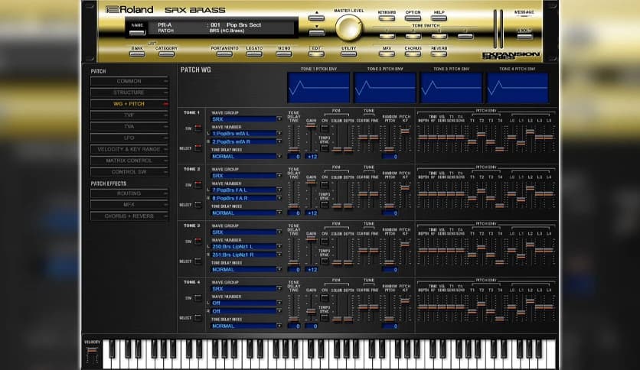Toggle Tone Switch 1 button
This screenshot has height=370, width=640.
tap(387, 36)
